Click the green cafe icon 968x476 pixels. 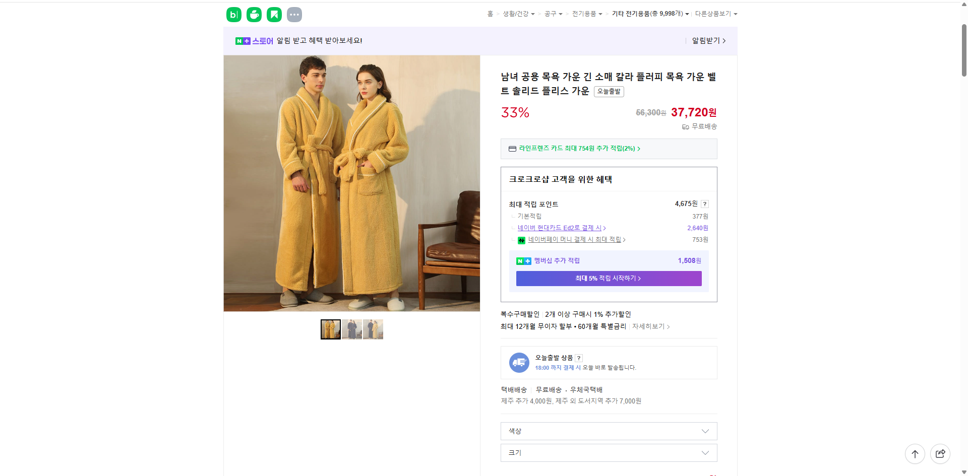(x=254, y=15)
